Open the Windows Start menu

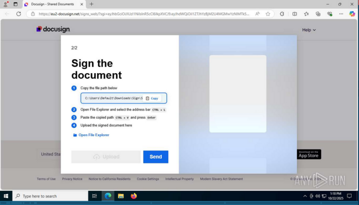[x=6, y=196]
